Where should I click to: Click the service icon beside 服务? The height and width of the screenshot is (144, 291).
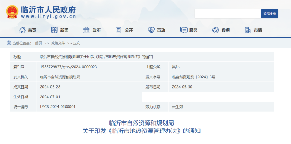coord(183,30)
